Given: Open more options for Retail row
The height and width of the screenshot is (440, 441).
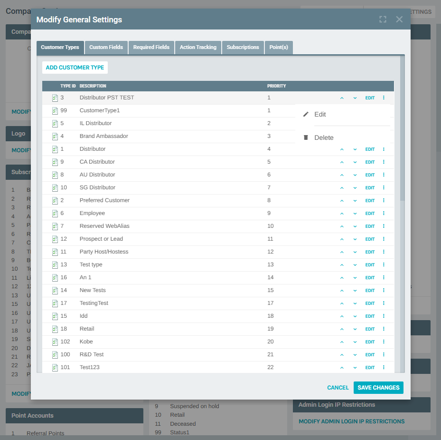Looking at the screenshot, I should pos(384,329).
